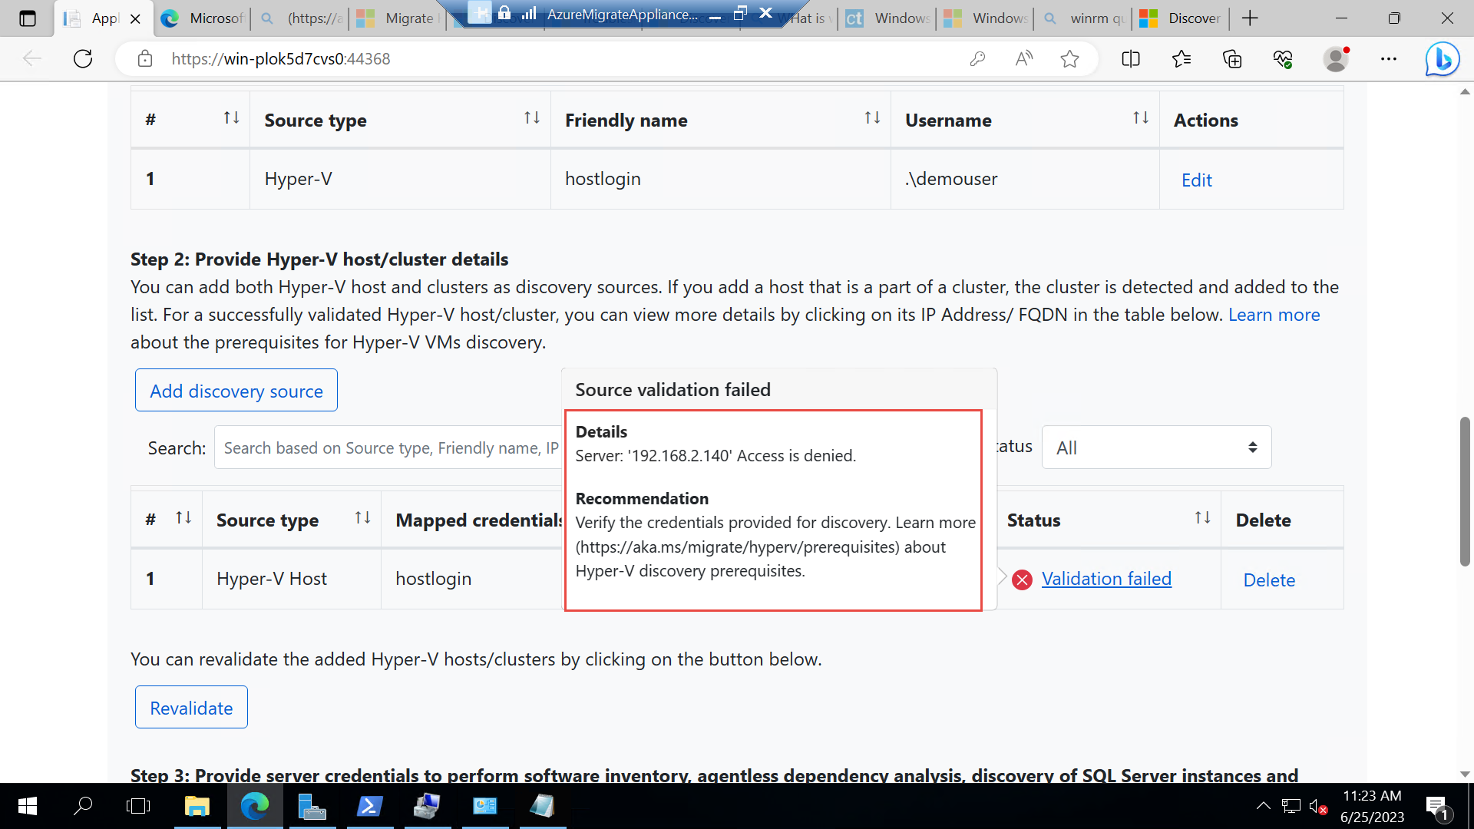Open a new browser tab
The height and width of the screenshot is (829, 1474).
click(1250, 18)
